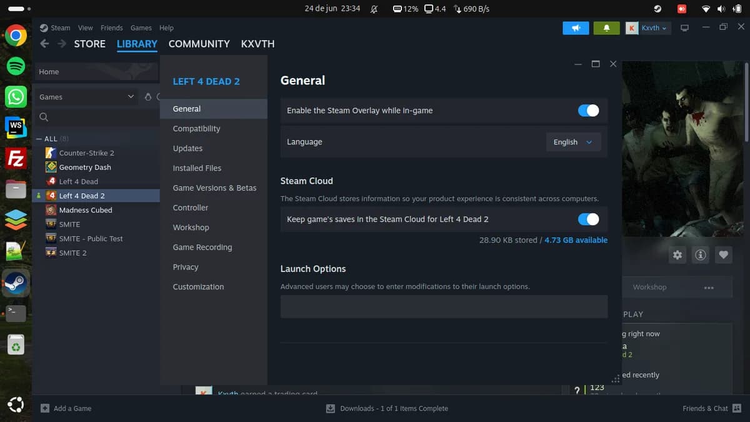Screen dimensions: 750x422
Task: Select the Workshop settings section
Action: 214,228
